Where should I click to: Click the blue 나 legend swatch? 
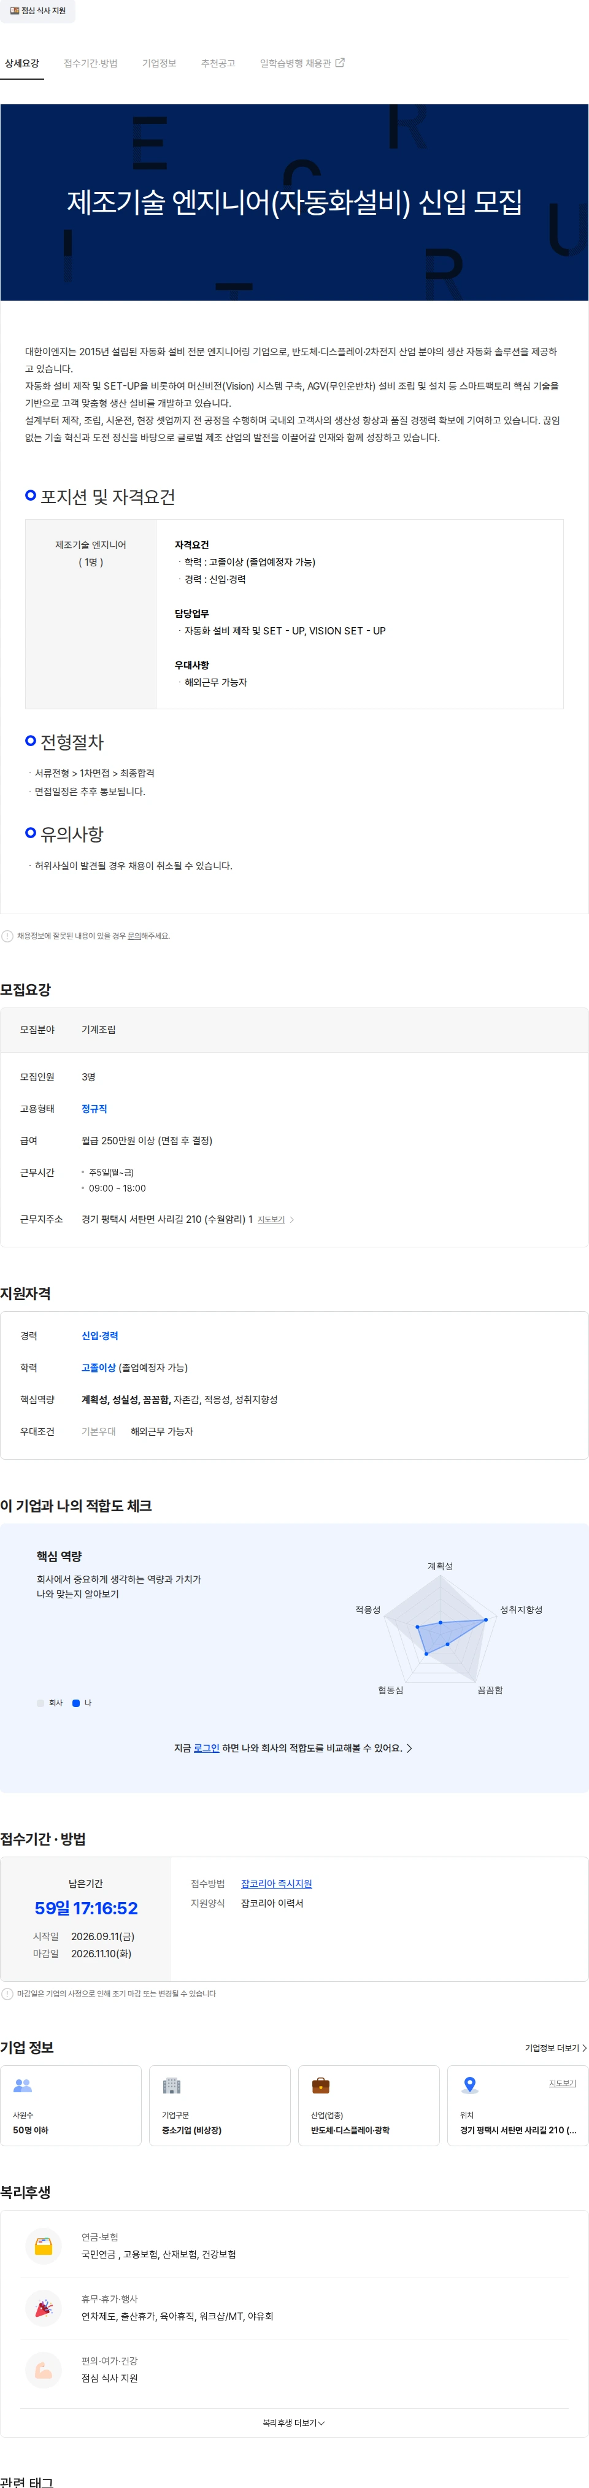(x=76, y=1703)
